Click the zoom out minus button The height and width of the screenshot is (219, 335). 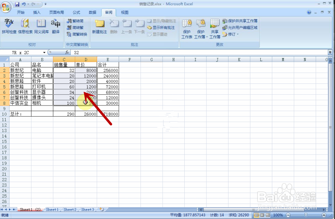pos(288,215)
